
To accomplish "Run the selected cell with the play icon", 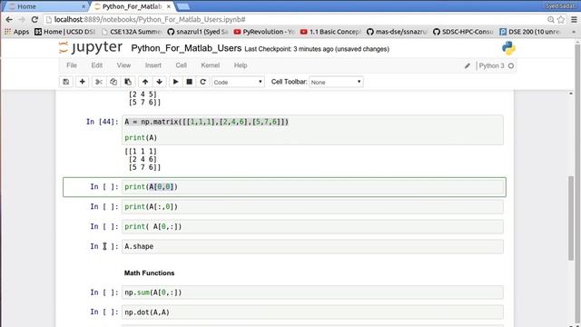I will [x=175, y=82].
